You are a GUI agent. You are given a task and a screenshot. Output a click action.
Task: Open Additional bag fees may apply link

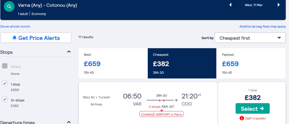click(263, 26)
